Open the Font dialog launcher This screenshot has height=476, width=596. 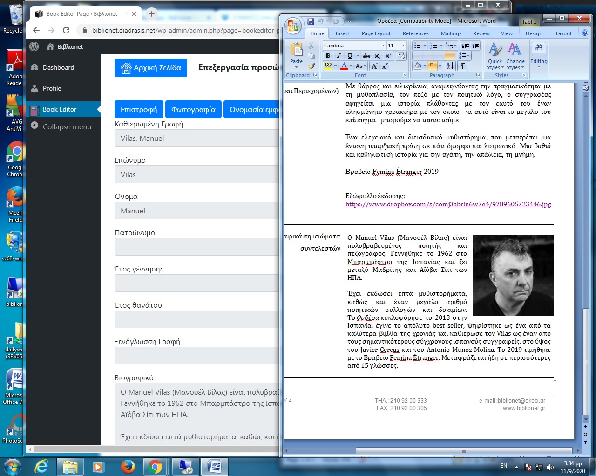404,75
